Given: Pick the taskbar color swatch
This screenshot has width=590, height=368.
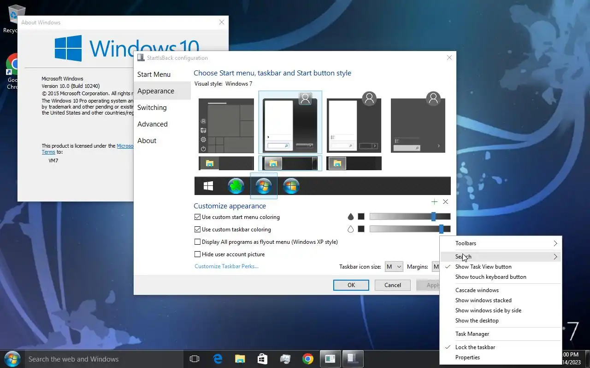Looking at the screenshot, I should (x=361, y=229).
